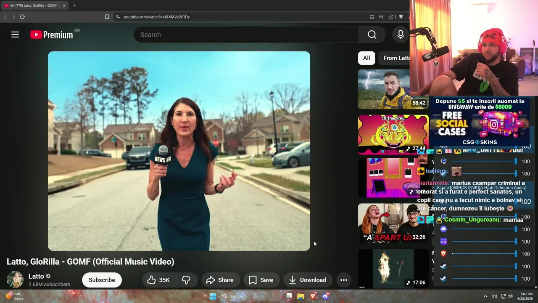Adjust Brave volume slider in mixer

pyautogui.click(x=484, y=254)
